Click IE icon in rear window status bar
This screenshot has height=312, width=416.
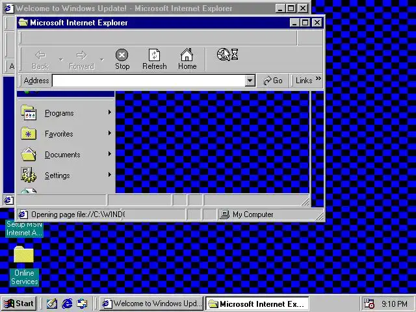(x=8, y=200)
